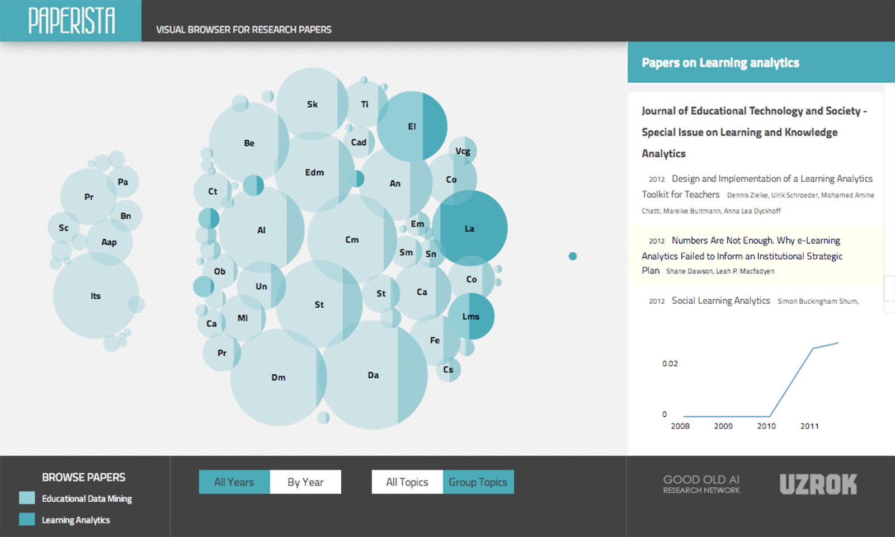Switch to All Years view

[x=234, y=482]
